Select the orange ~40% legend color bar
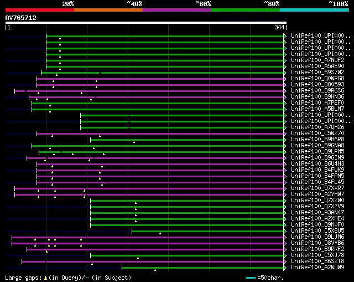Screen dimensions: 354x282 point(108,9)
